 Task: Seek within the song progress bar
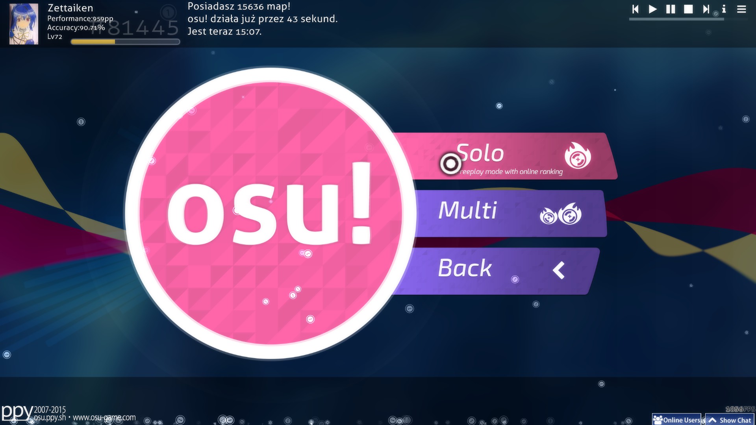point(688,19)
